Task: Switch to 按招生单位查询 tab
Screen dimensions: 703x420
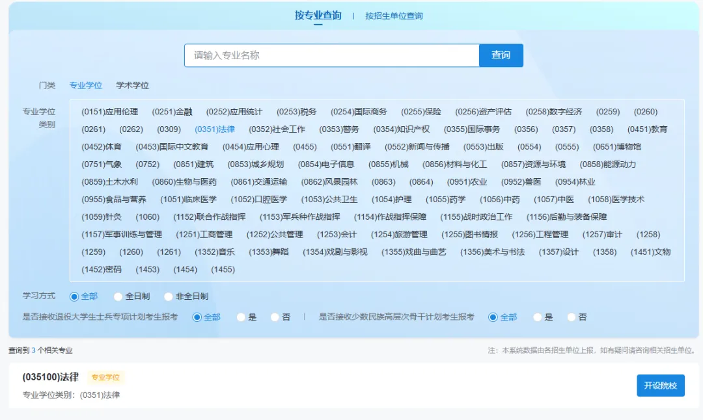Action: coord(394,16)
